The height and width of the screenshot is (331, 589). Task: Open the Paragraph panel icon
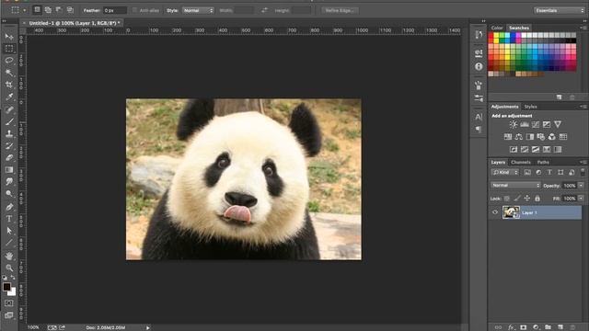[479, 130]
